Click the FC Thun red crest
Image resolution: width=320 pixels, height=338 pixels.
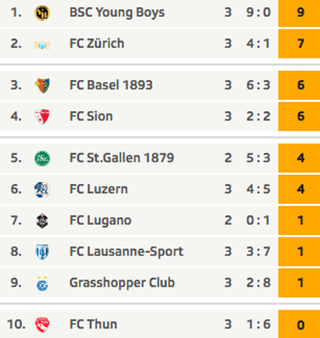tap(42, 325)
